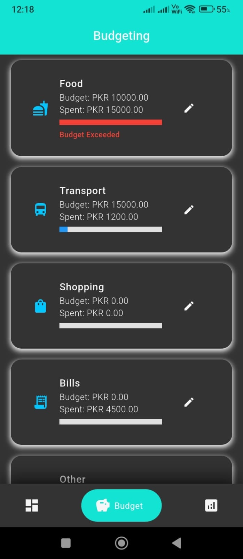Tap the Shopping progress bar
The width and height of the screenshot is (243, 559).
click(x=111, y=326)
